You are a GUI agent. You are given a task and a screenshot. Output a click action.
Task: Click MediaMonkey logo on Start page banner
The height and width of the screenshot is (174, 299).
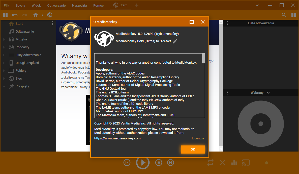point(71,32)
